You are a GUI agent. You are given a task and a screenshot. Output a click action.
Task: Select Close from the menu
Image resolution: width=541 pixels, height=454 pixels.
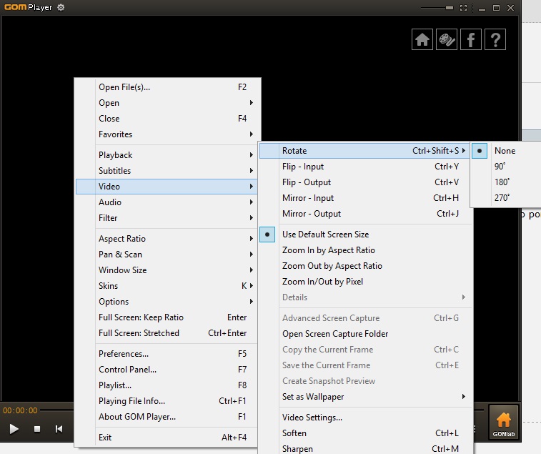167,119
